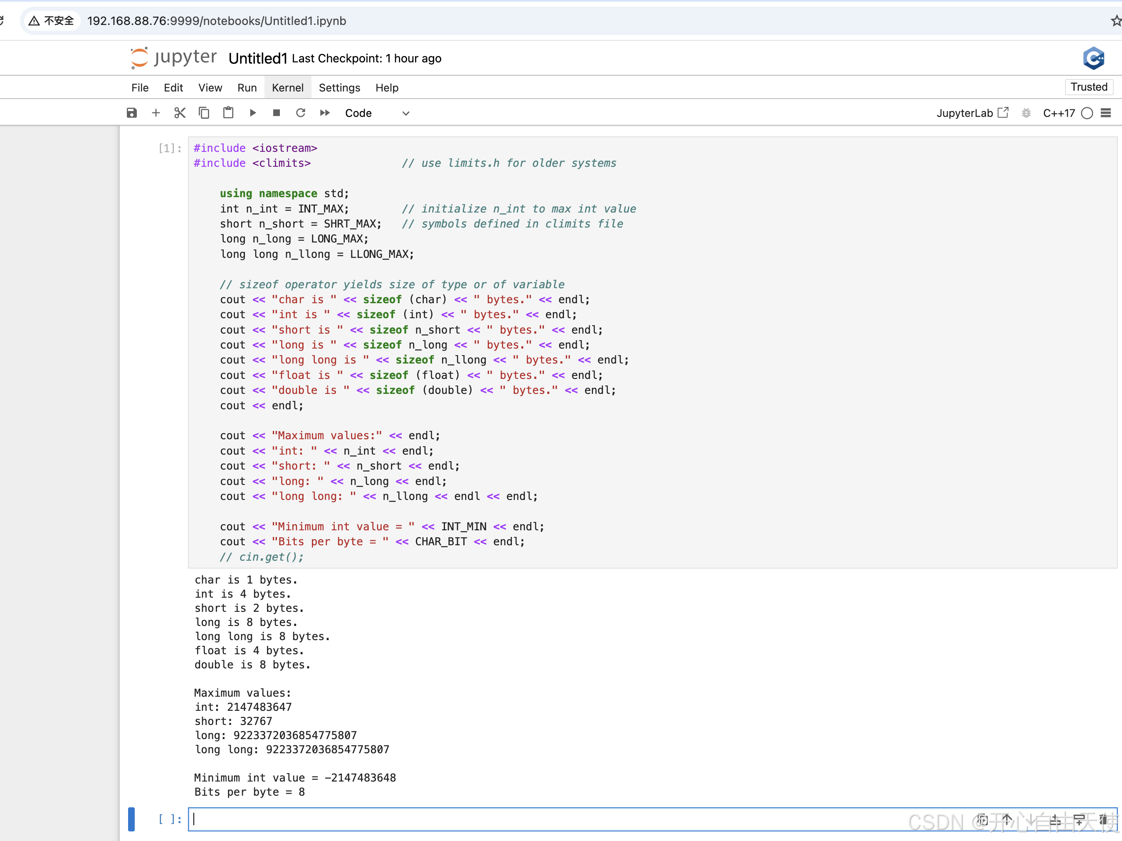Click the Jupyter logo
This screenshot has width=1122, height=841.
coord(174,58)
